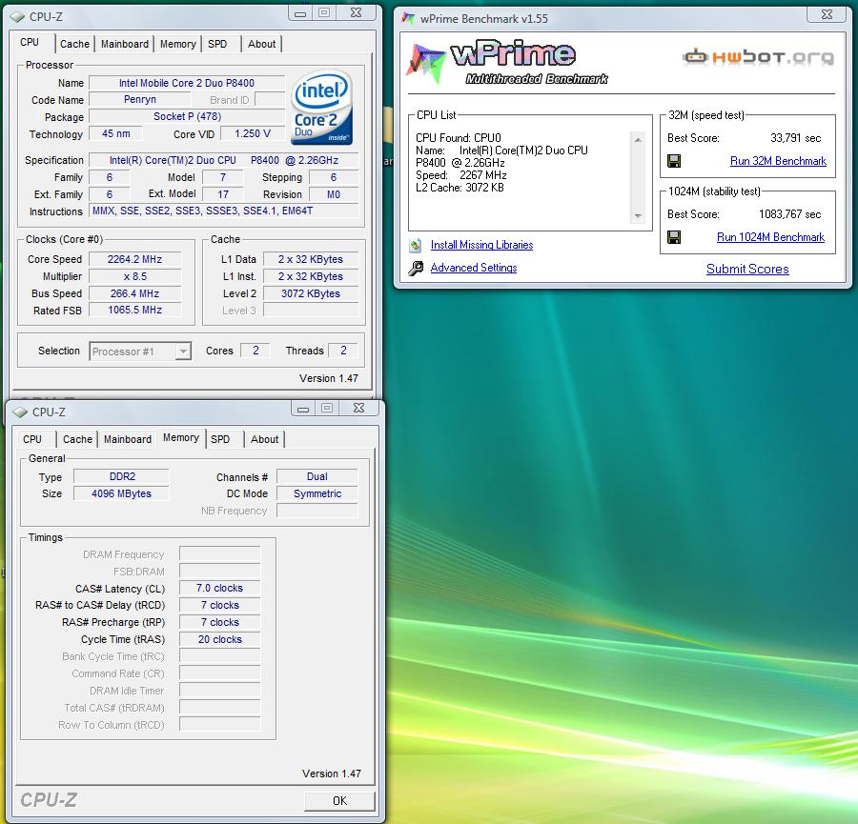Click the Install Missing Libraries link
Viewport: 858px width, 824px height.
coord(481,245)
